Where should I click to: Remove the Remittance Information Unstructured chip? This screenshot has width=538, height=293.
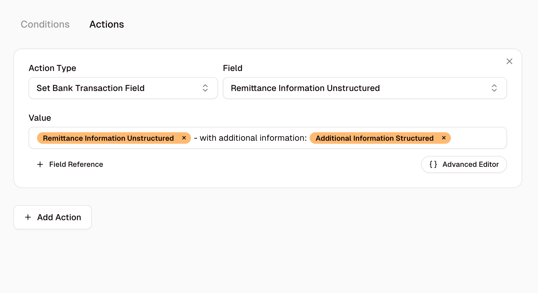pyautogui.click(x=184, y=138)
